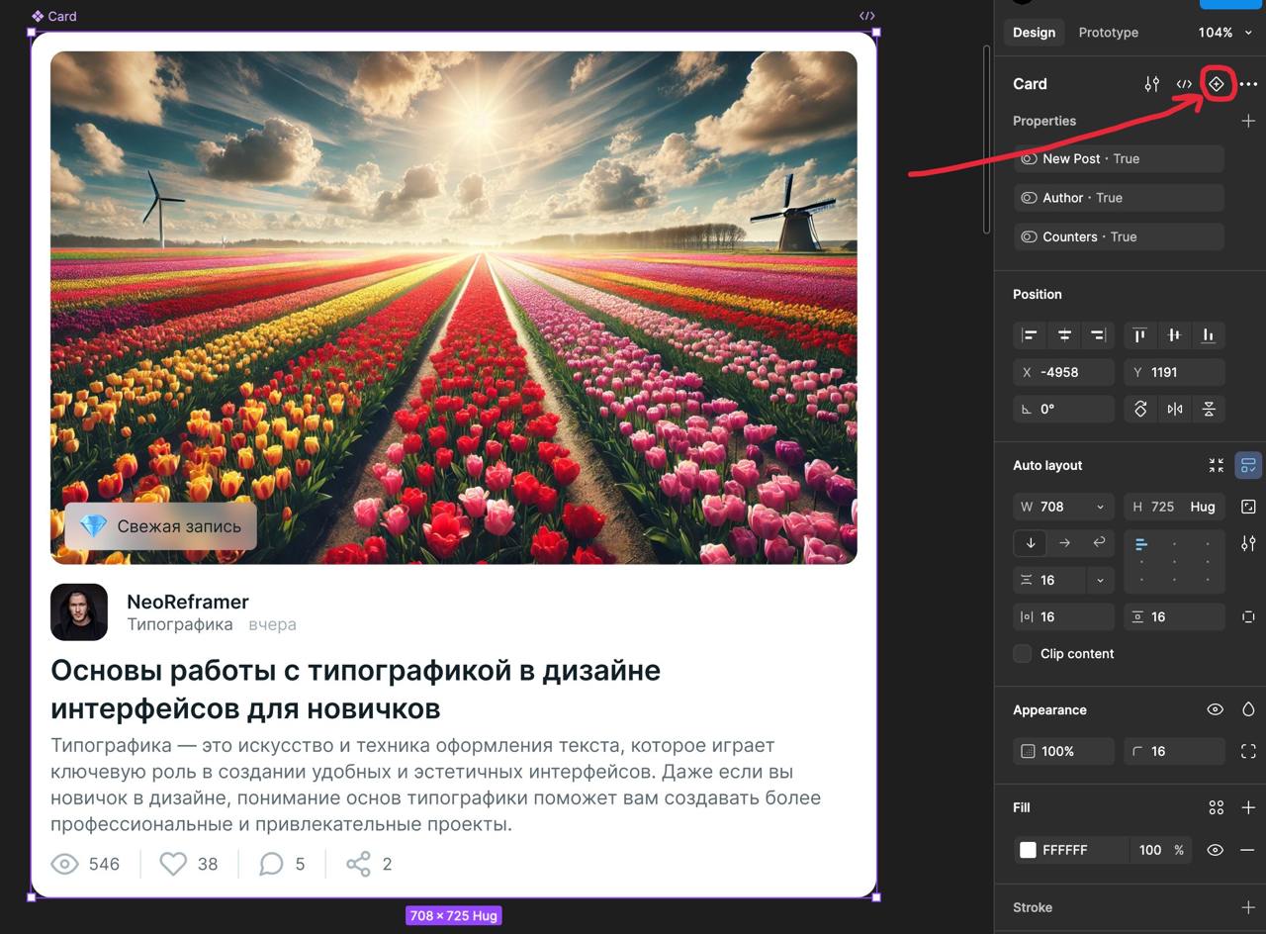Add a Stroke using the plus button
1266x934 pixels.
(1247, 907)
